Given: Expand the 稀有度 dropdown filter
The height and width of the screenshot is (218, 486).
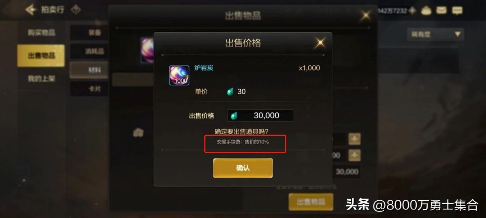Looking at the screenshot, I should (435, 34).
